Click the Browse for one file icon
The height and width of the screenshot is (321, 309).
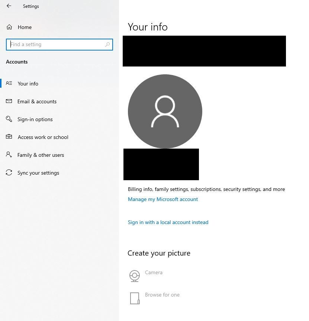coord(134,298)
